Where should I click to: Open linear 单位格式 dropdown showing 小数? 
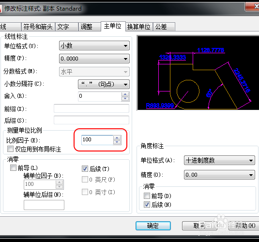click(x=94, y=45)
